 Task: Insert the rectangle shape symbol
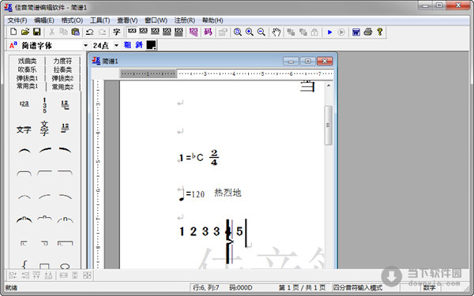[x=44, y=267]
